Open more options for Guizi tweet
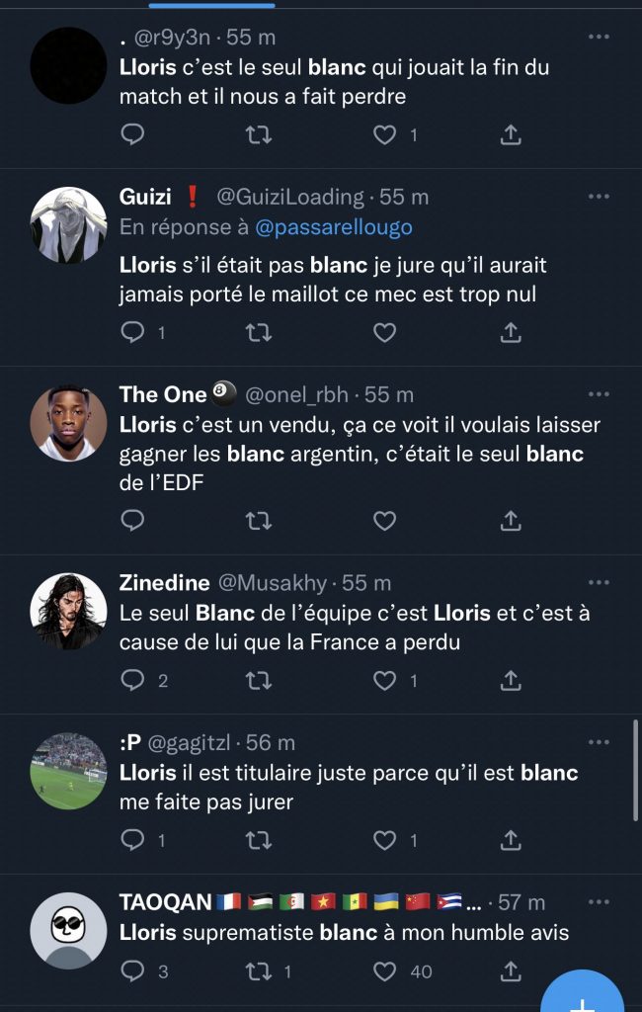The width and height of the screenshot is (642, 1012). [x=599, y=197]
